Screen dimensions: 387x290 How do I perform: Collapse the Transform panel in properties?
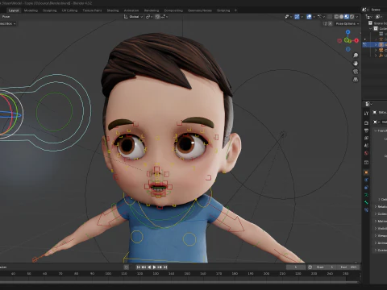[376, 130]
